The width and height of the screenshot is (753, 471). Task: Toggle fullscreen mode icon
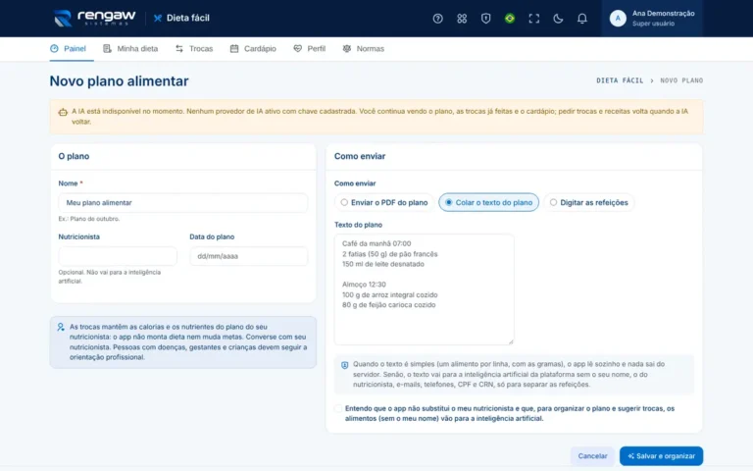point(534,19)
